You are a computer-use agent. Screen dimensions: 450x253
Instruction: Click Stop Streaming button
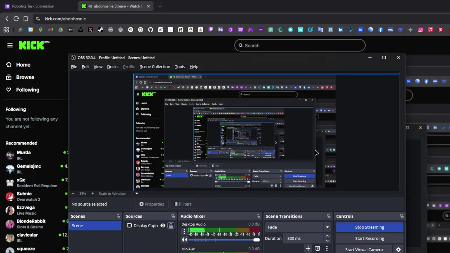click(369, 227)
